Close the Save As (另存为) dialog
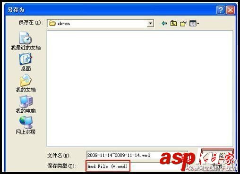240x174 pixels. (x=231, y=10)
